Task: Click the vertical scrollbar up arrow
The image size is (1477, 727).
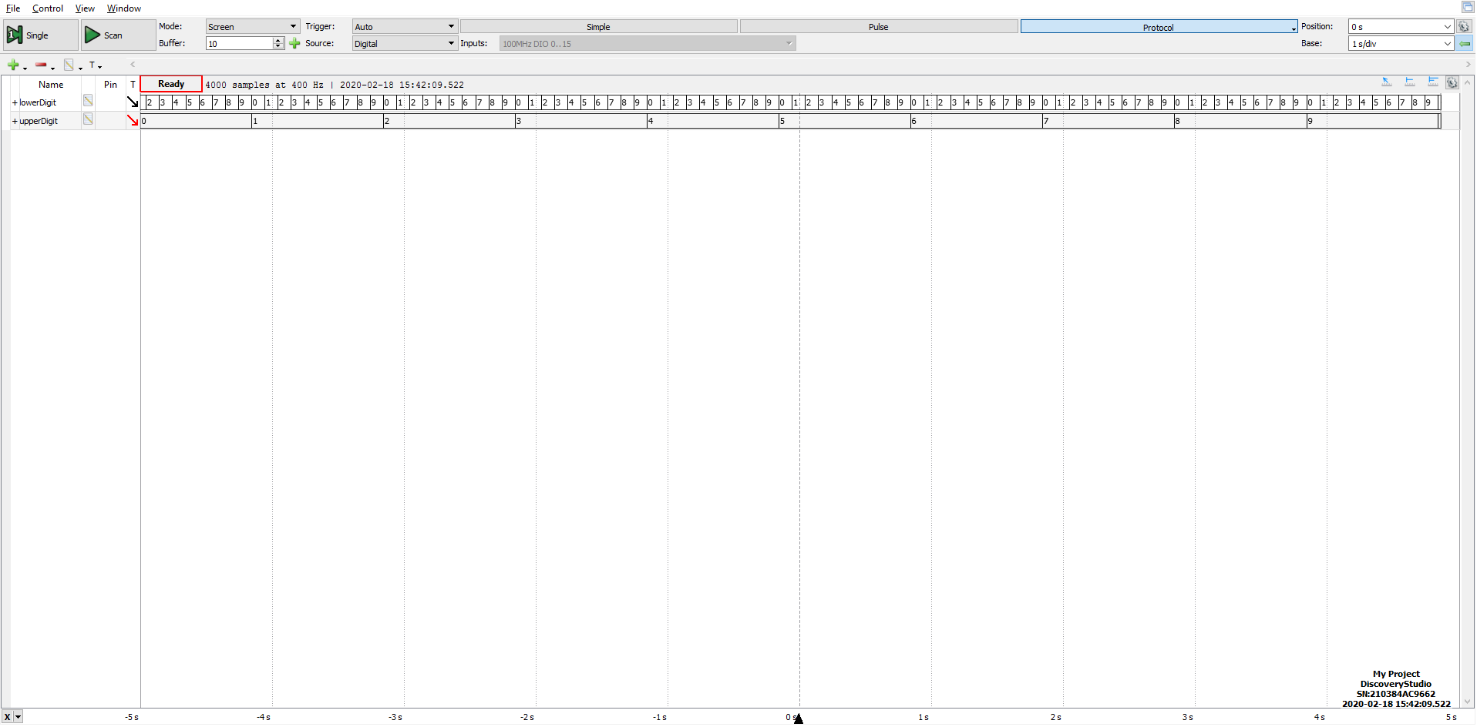Action: point(1468,82)
